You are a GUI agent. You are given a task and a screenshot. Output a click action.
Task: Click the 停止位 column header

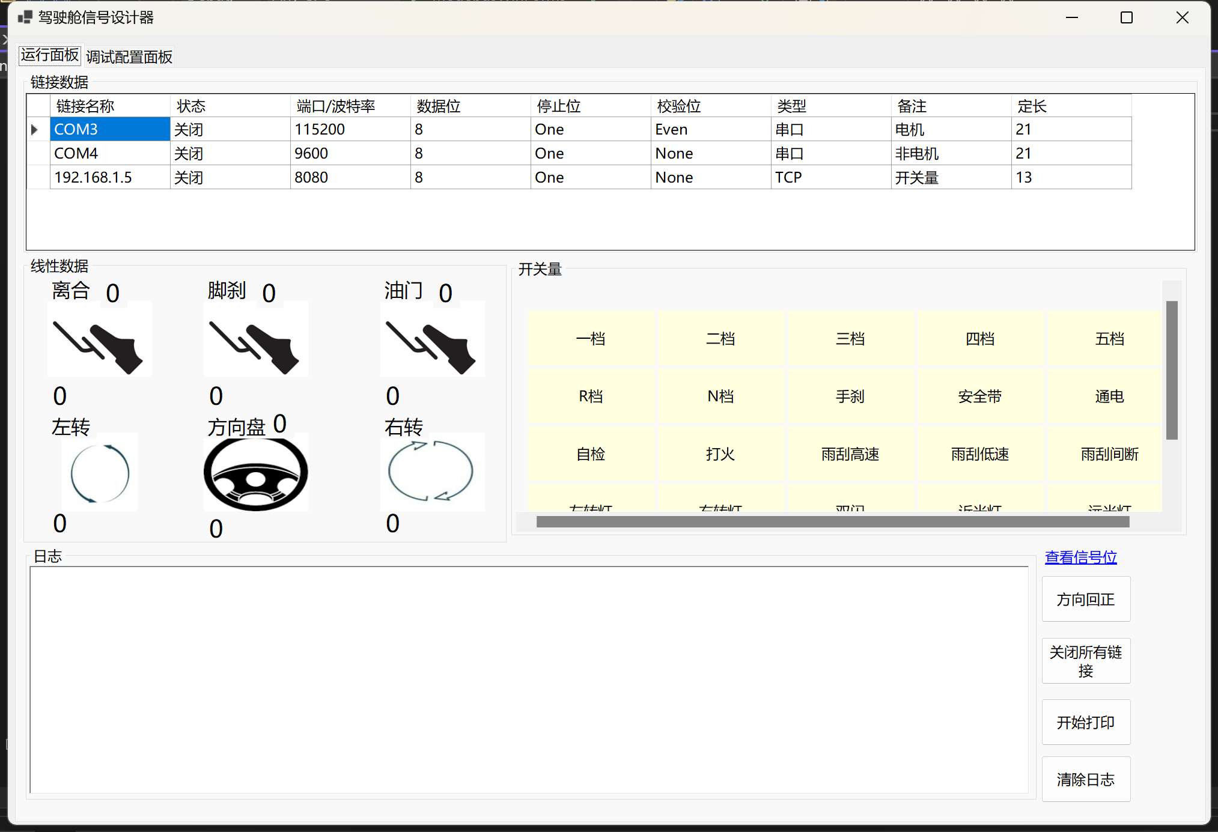[x=591, y=106]
